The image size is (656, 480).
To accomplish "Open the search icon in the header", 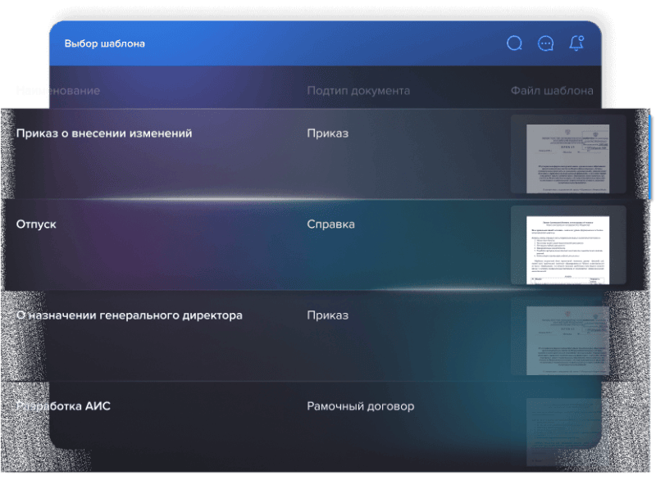I will point(514,44).
